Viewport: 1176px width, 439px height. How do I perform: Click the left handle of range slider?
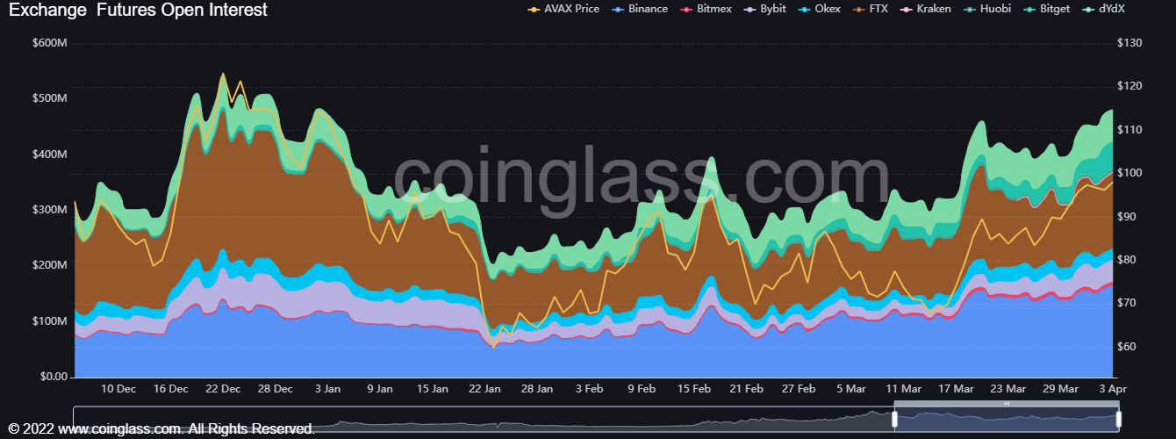(x=894, y=420)
